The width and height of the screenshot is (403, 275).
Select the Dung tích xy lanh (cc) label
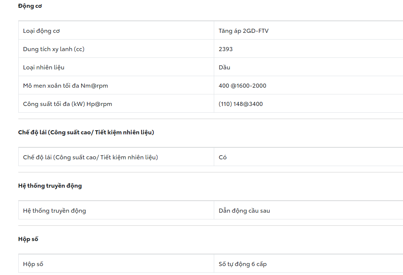pos(54,49)
